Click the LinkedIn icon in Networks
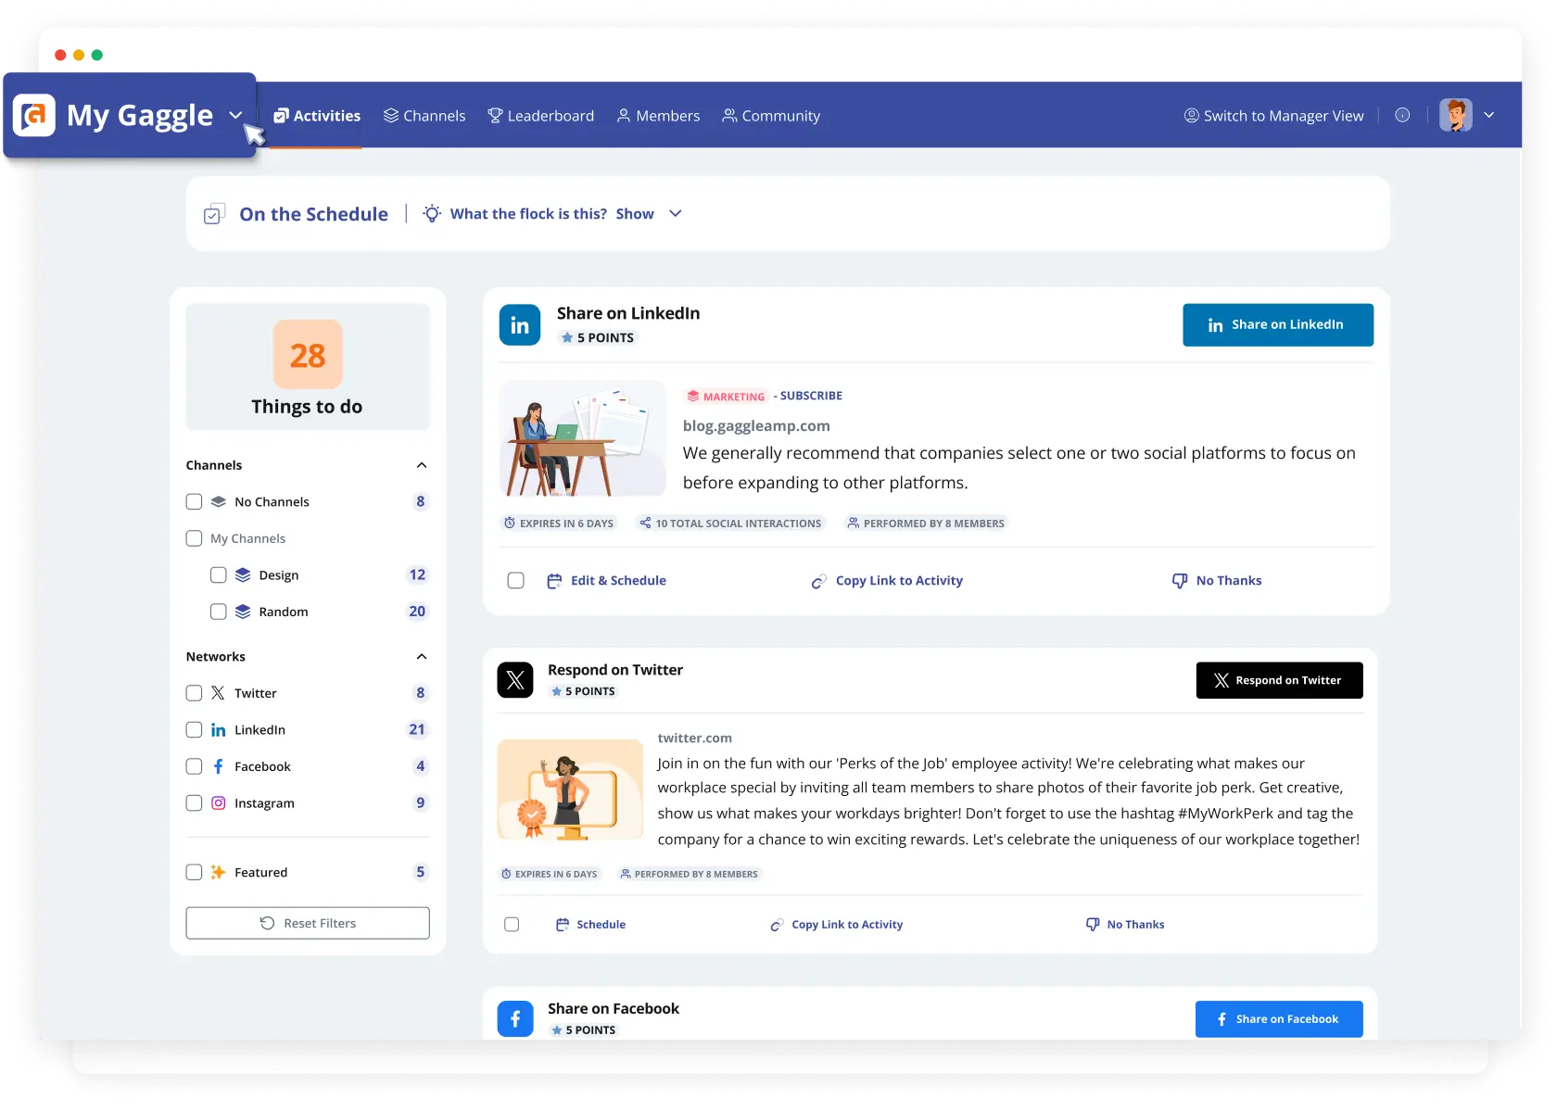This screenshot has height=1111, width=1557. pyautogui.click(x=218, y=730)
